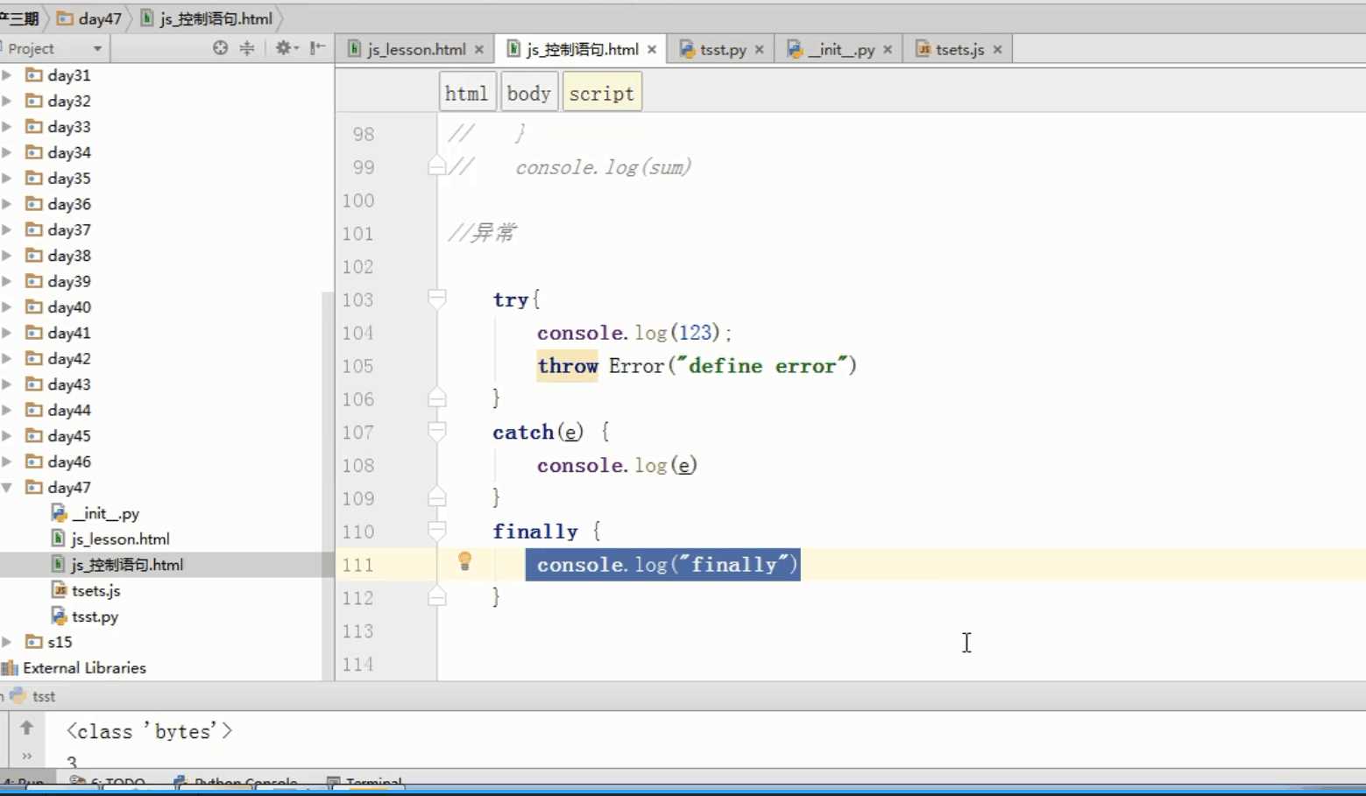The image size is (1366, 796).
Task: Close the tsst.py editor tab
Action: (x=759, y=50)
